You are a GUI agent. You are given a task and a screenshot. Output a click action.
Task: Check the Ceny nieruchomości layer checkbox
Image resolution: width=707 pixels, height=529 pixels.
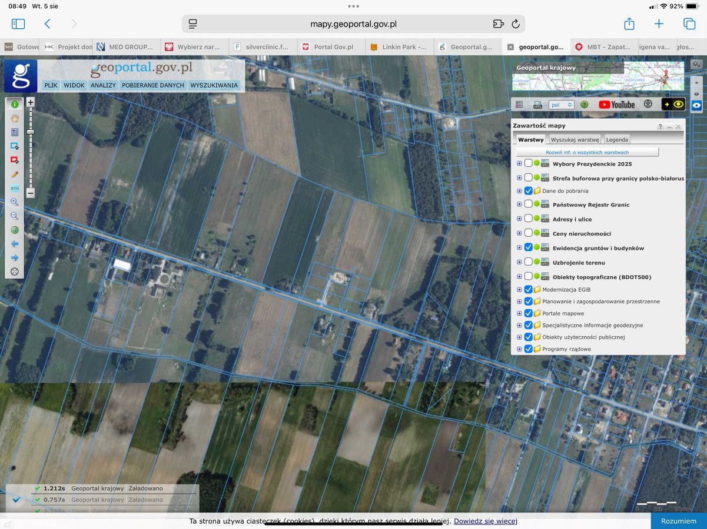point(528,233)
